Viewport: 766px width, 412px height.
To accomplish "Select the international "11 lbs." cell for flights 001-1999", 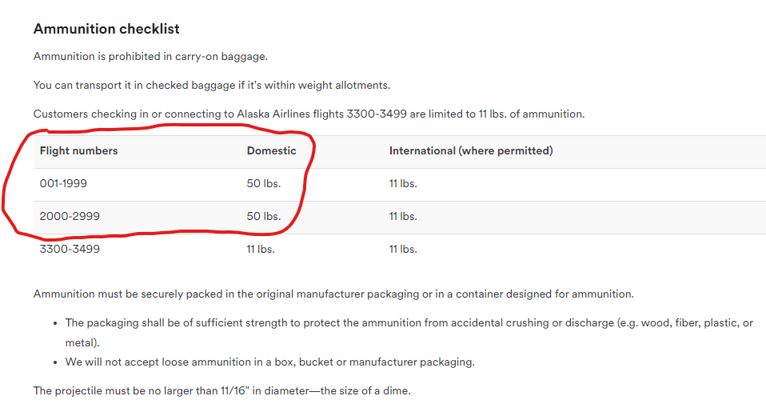I will point(403,183).
